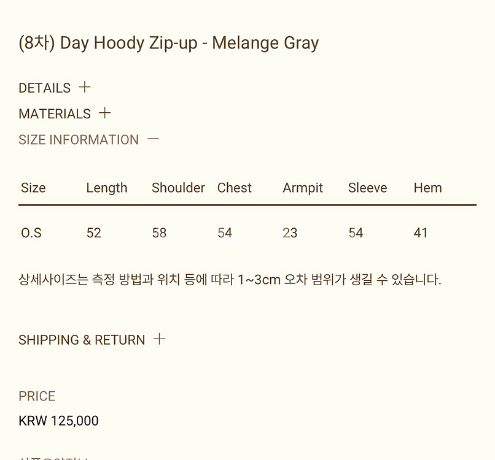Viewport: 495px width, 460px height.
Task: Collapse the SIZE INFORMATION section label
Action: coord(79,140)
